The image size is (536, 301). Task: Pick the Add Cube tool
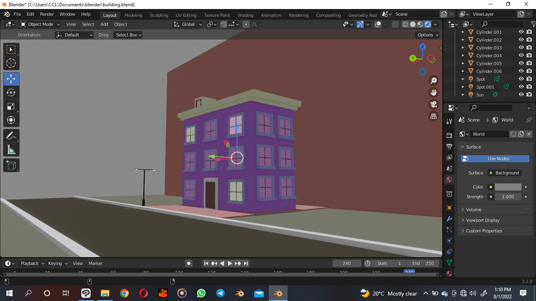(x=11, y=165)
